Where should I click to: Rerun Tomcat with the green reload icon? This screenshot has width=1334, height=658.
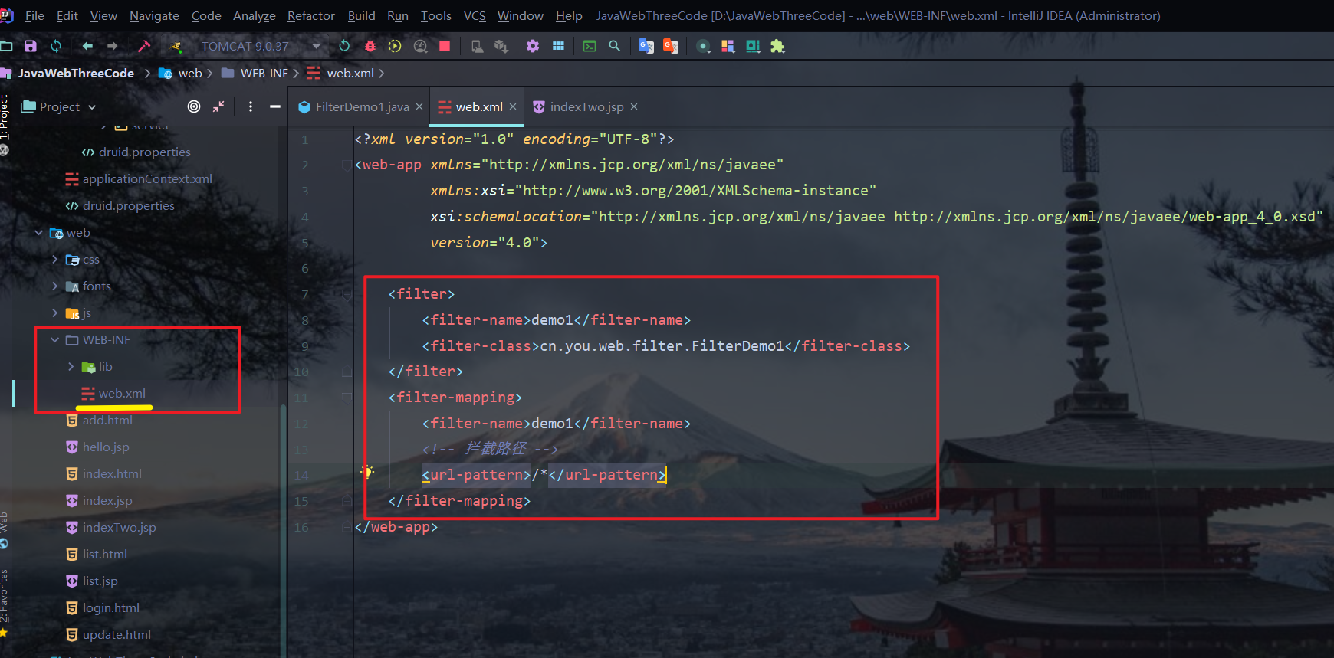coord(344,46)
